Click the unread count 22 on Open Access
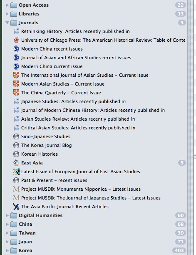 [181, 5]
